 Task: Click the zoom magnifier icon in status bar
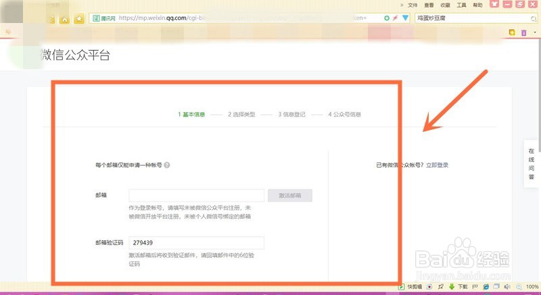point(519,287)
